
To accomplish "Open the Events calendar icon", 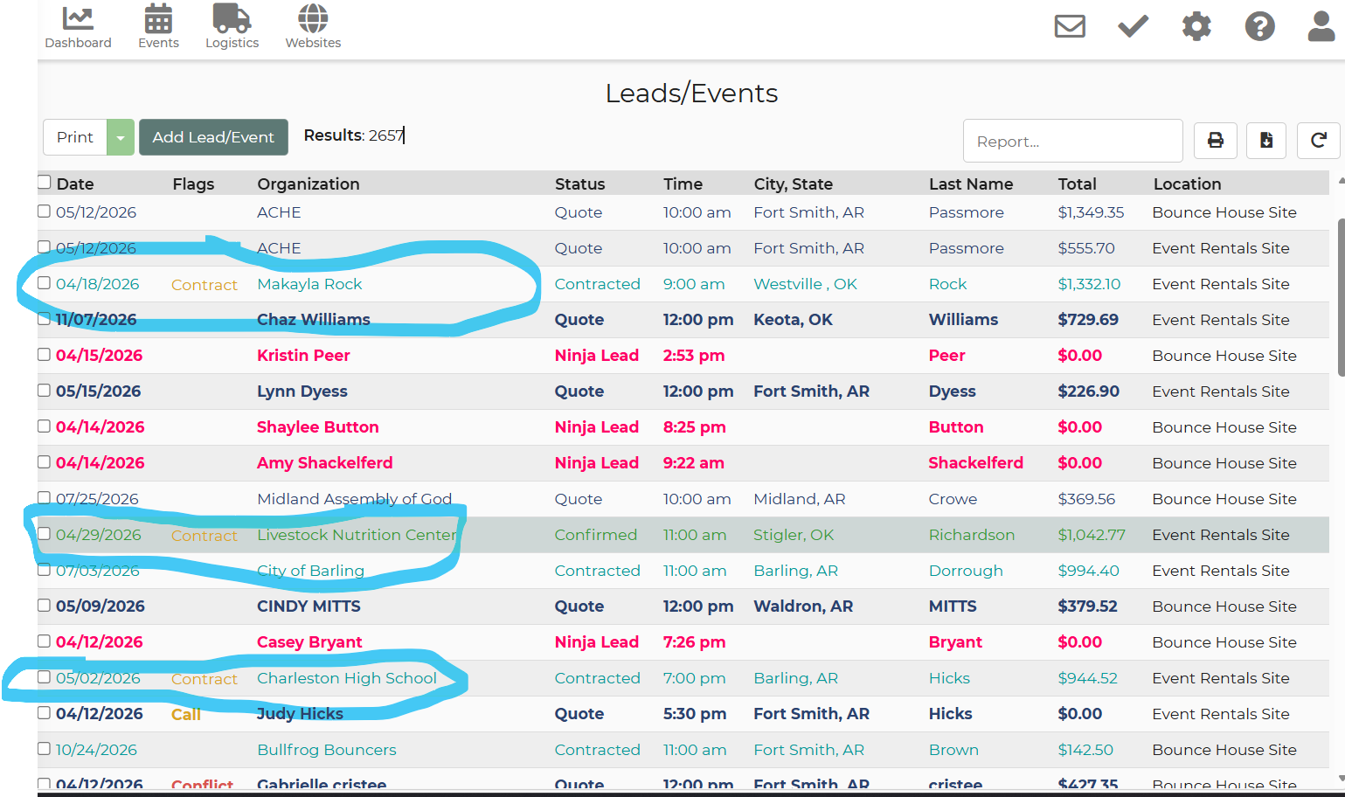I will point(158,18).
